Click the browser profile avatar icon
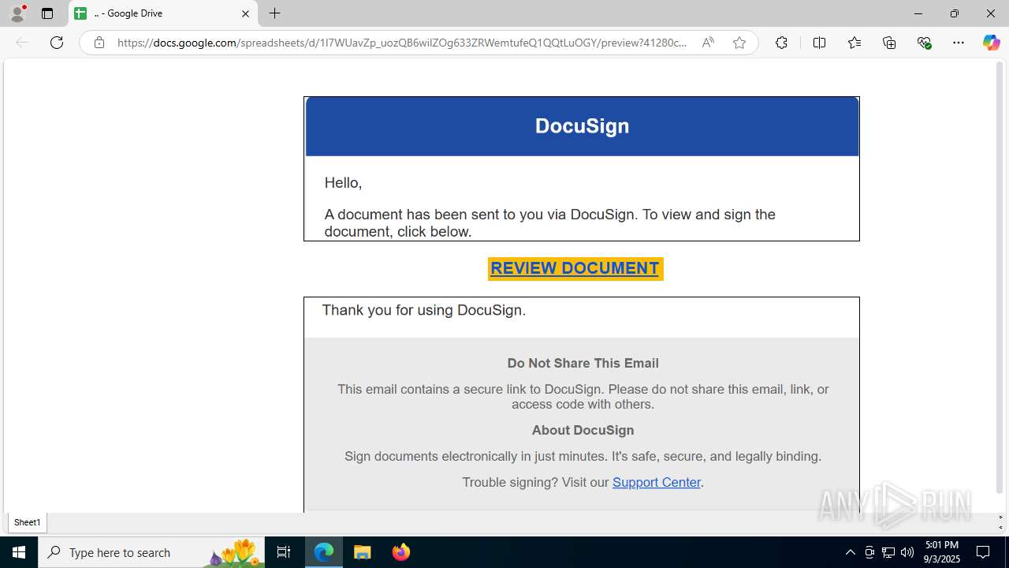The image size is (1009, 568). 17,13
